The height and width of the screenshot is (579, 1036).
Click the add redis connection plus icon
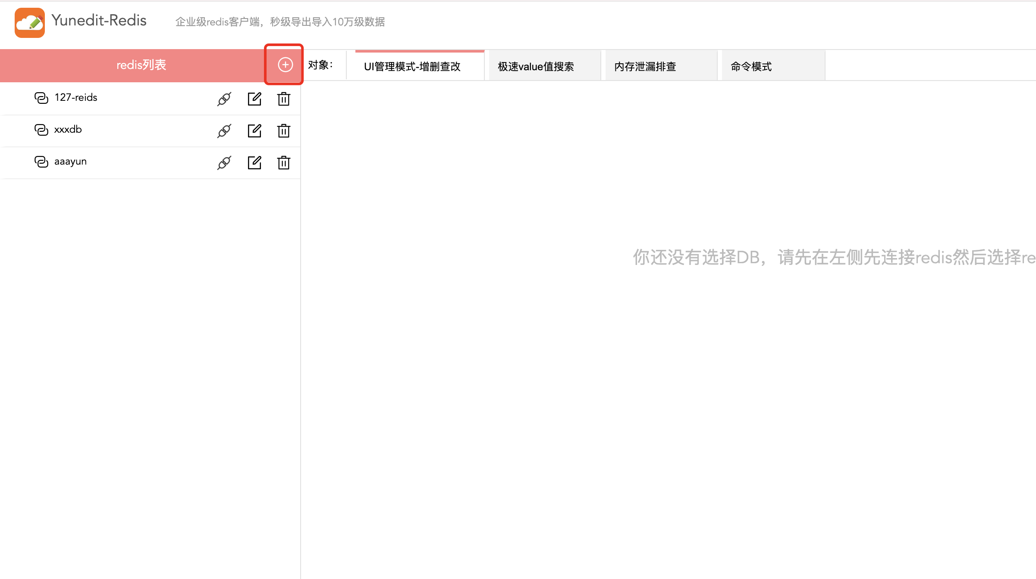pyautogui.click(x=285, y=65)
